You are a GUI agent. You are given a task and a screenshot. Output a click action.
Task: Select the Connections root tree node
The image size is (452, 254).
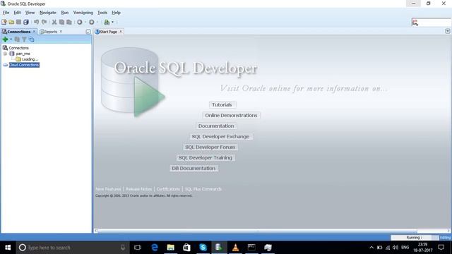pyautogui.click(x=18, y=48)
